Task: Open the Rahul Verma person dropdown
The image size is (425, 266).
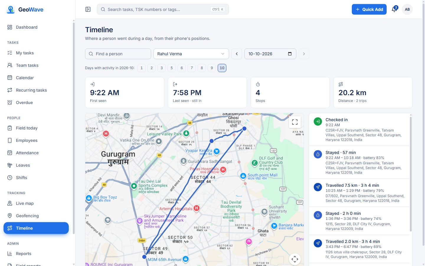Action: 191,54
